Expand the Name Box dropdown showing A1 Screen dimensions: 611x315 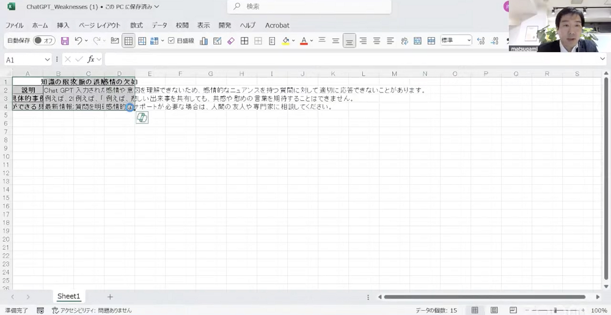pos(47,60)
